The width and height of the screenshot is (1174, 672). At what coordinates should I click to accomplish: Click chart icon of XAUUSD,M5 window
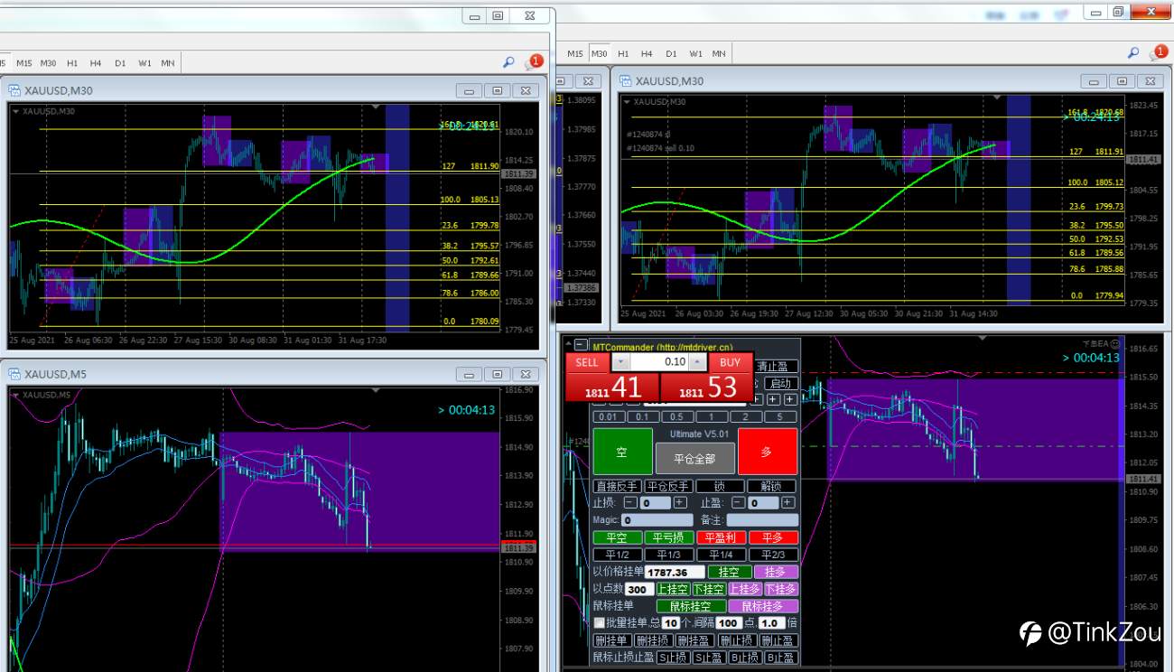point(14,374)
